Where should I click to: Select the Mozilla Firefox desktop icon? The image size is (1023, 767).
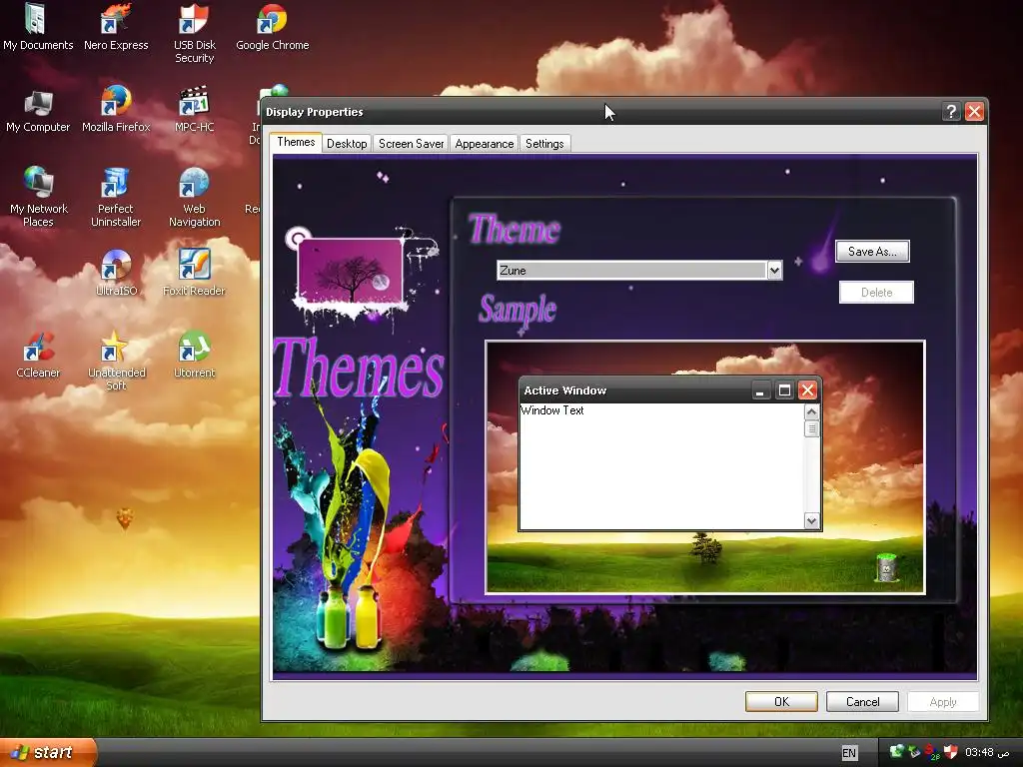pyautogui.click(x=116, y=110)
